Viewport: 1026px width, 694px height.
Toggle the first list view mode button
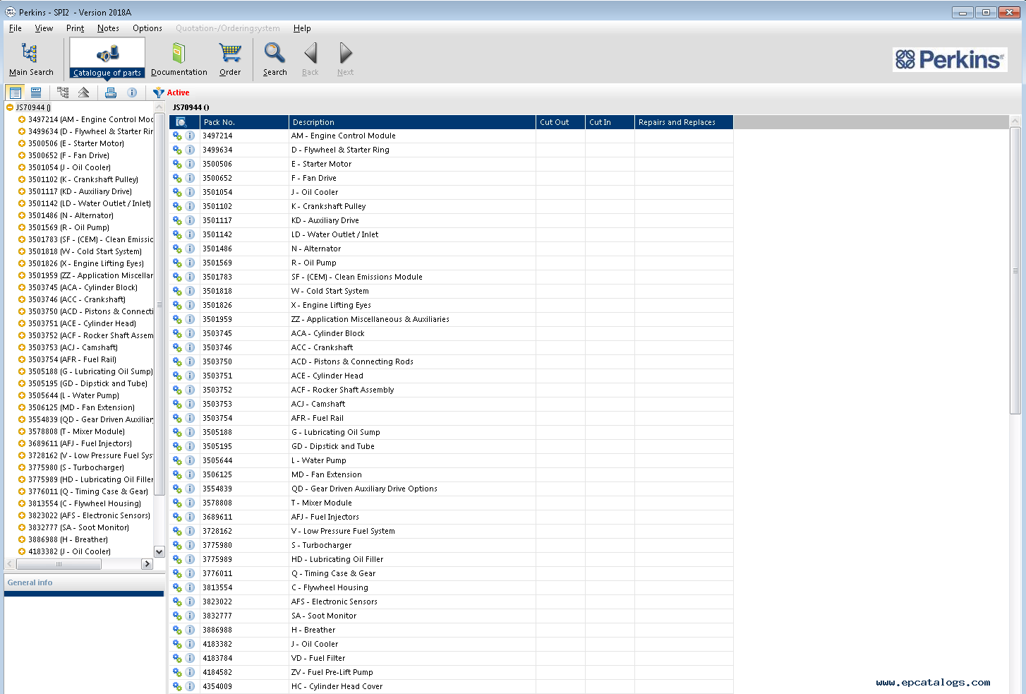[x=15, y=92]
